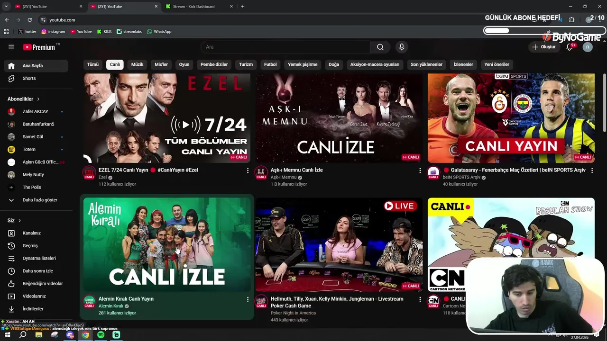Viewport: 607px width, 341px height.
Task: Open Totem channel subscription
Action: click(x=36, y=149)
